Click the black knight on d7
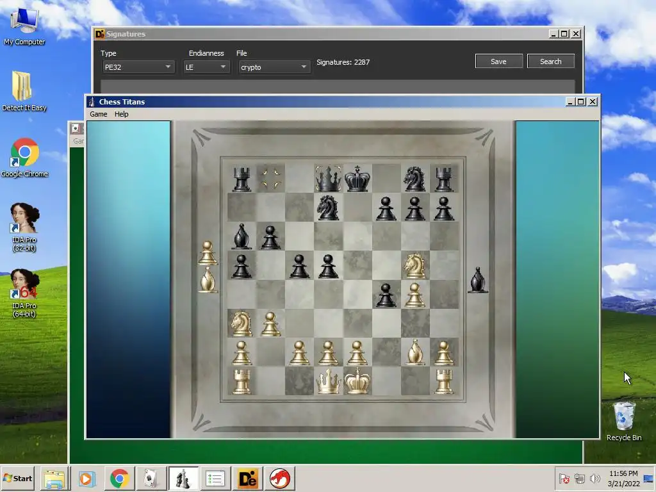This screenshot has height=492, width=656. point(328,208)
